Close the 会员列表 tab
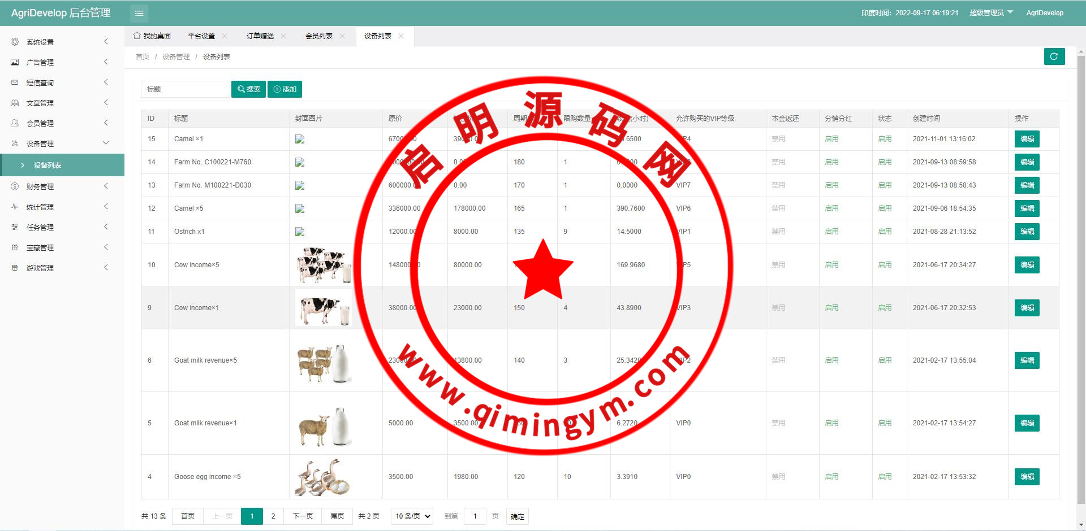 tap(342, 36)
